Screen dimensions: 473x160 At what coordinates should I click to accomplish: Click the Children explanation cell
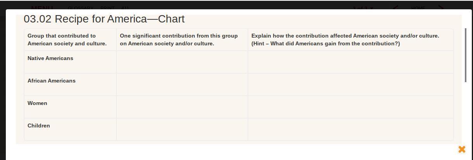click(x=351, y=129)
